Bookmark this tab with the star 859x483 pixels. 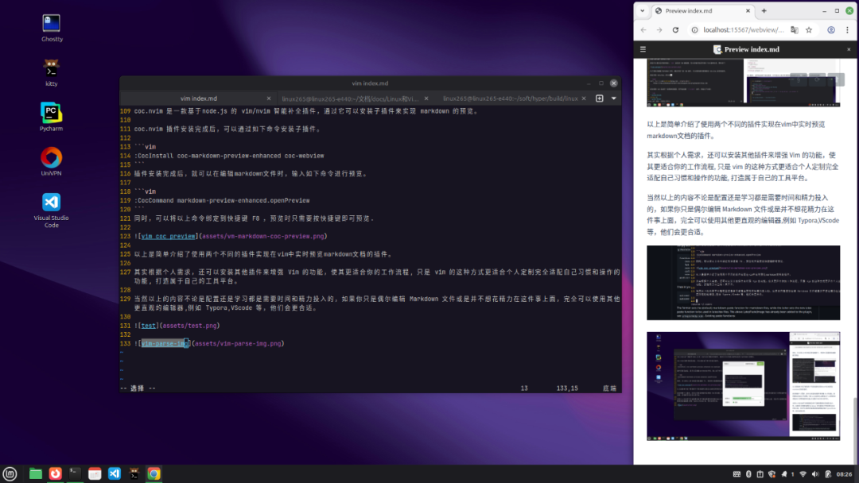809,30
